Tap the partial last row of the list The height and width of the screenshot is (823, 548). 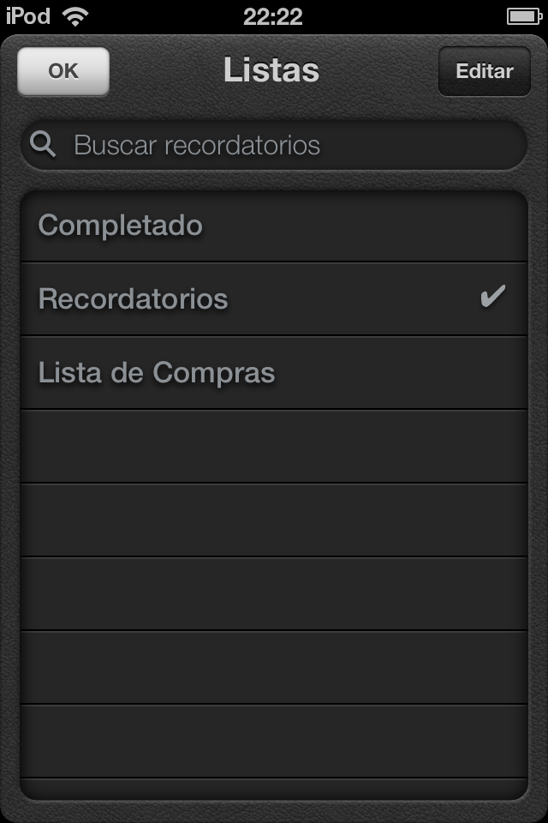[274, 789]
